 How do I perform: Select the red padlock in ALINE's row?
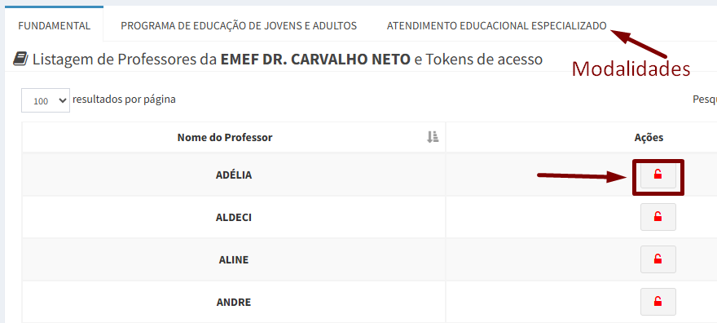658,259
